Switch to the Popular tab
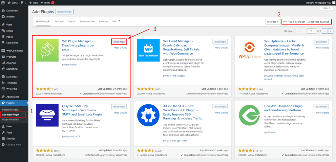Image resolution: width=336 pixels, height=162 pixels. (x=72, y=22)
